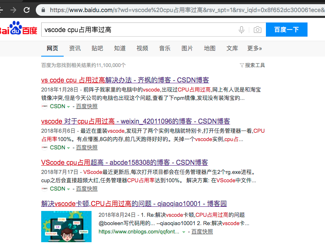Switch to the 资讯 tab
This screenshot has width=325, height=248.
(x=75, y=49)
